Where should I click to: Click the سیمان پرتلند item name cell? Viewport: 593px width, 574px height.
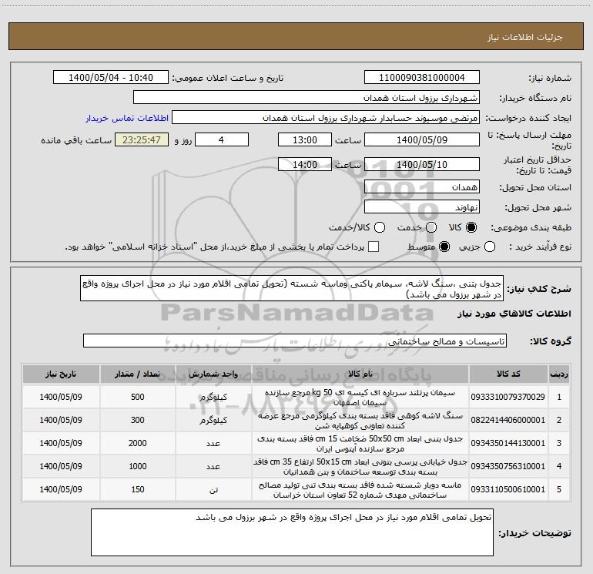pyautogui.click(x=360, y=397)
